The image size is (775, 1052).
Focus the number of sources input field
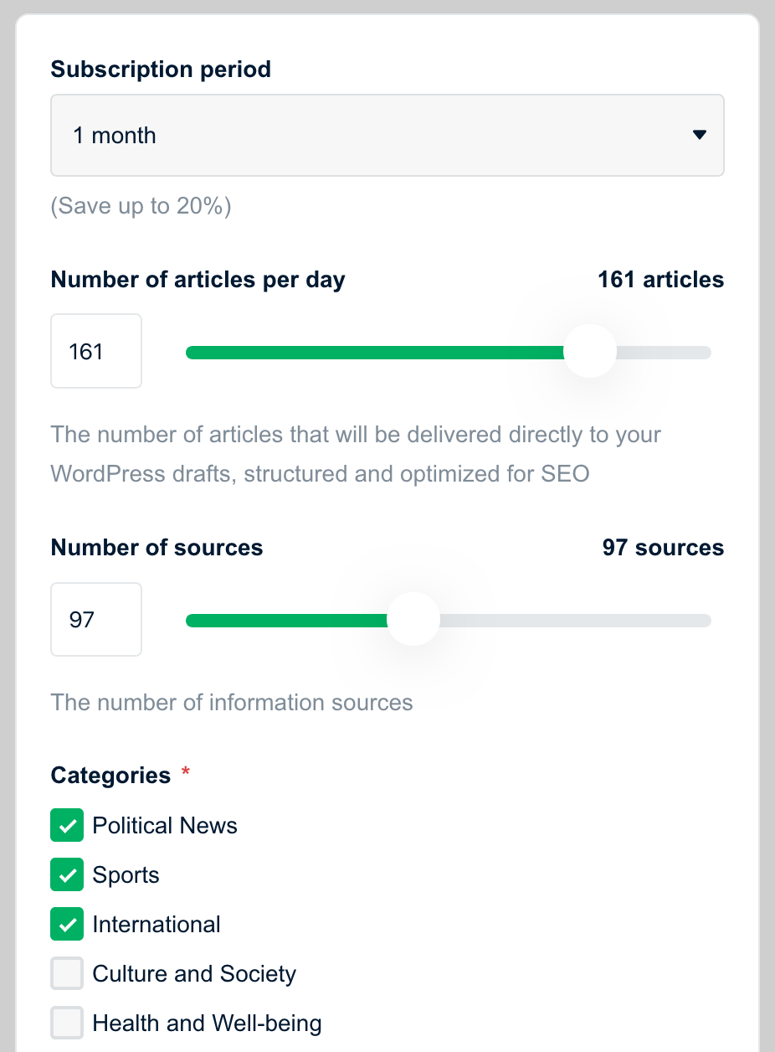pyautogui.click(x=96, y=620)
